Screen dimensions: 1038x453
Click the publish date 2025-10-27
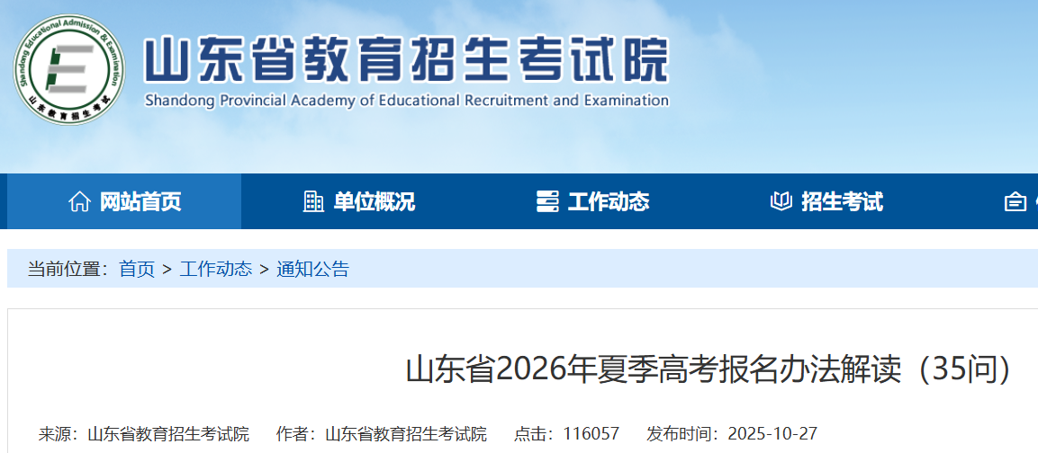click(732, 434)
